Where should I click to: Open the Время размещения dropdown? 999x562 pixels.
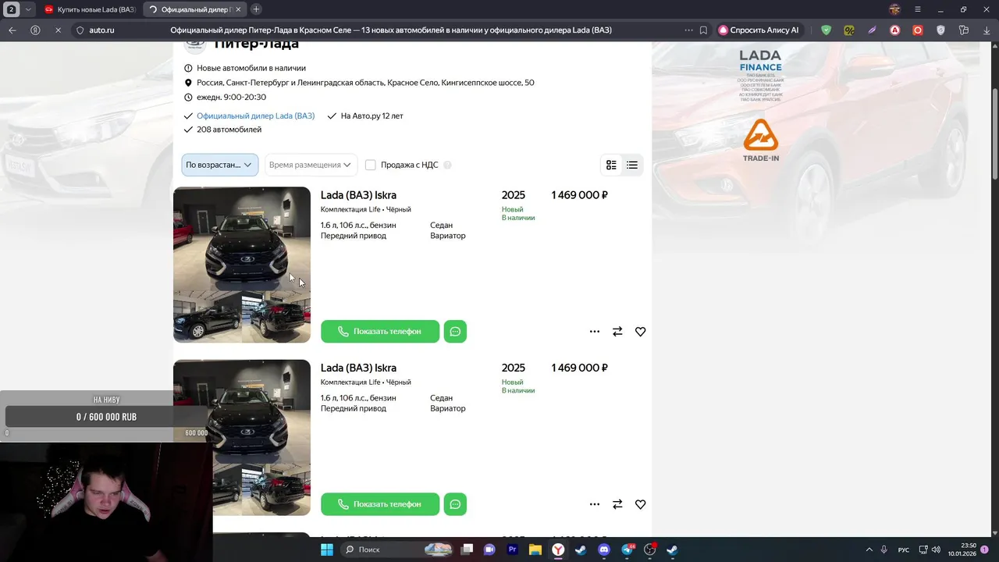[x=311, y=165]
